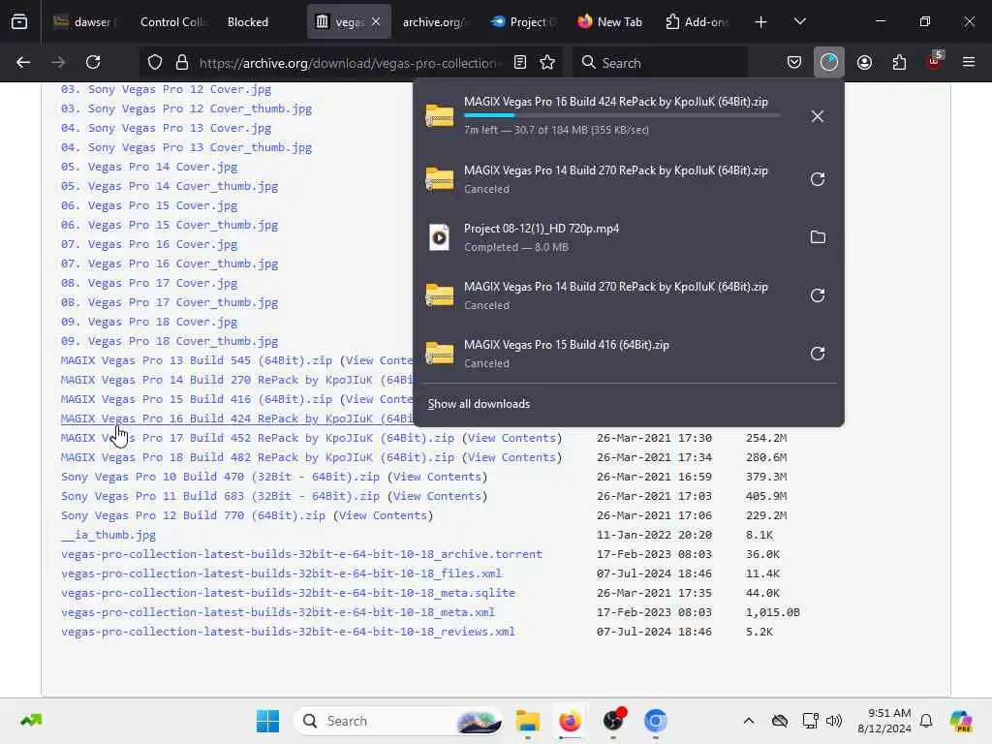Open 05. Vegas Pro 14 Cover.jpg link
This screenshot has height=744, width=992.
point(149,167)
